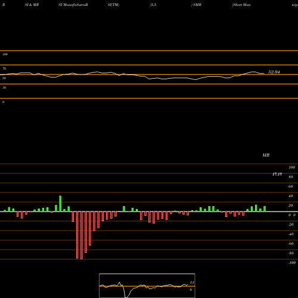This screenshot has height=298, width=298.
Task: Click the MR panel title
Action: coord(266,155)
